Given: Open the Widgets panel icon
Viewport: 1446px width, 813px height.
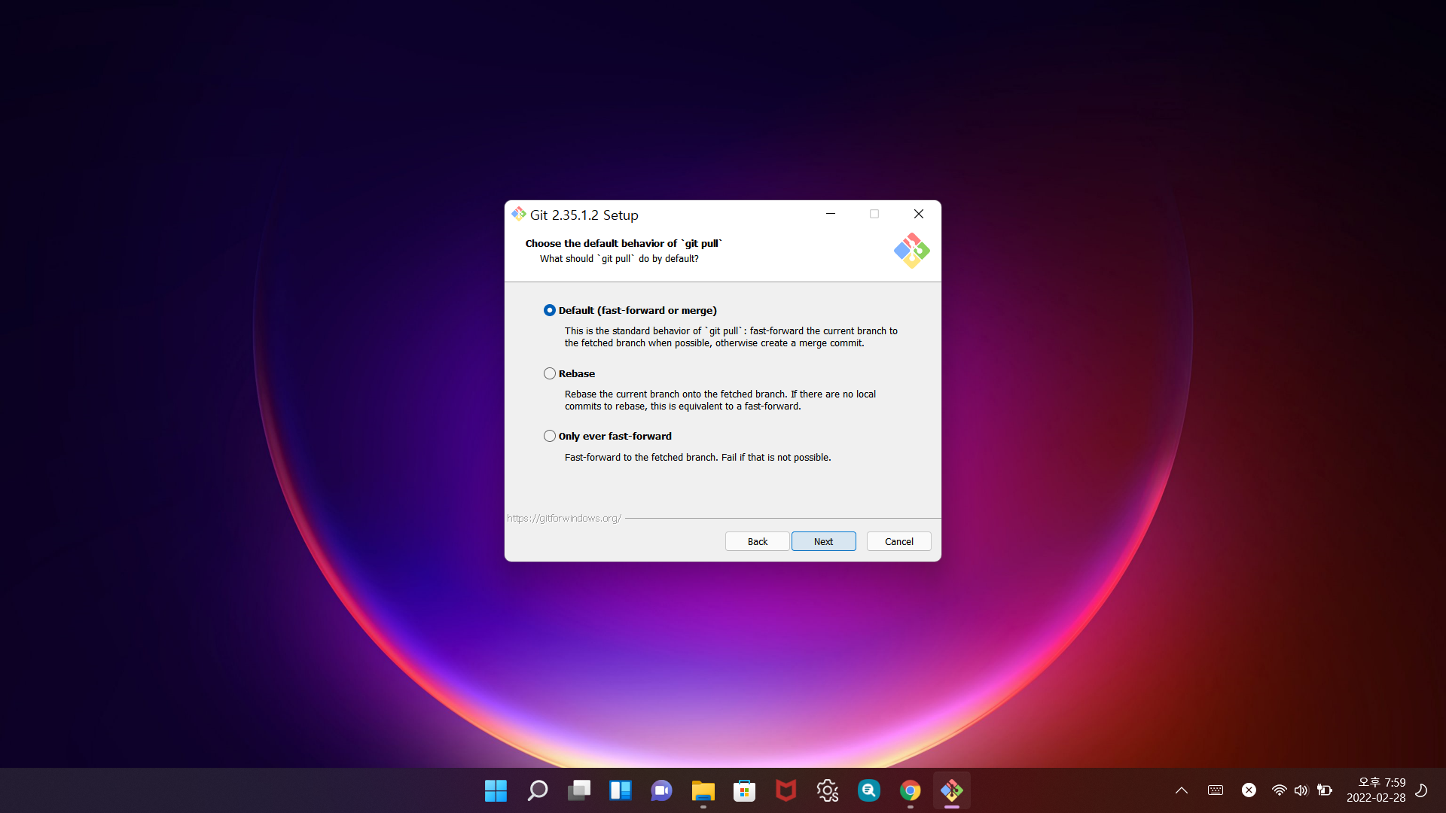Looking at the screenshot, I should (x=620, y=790).
